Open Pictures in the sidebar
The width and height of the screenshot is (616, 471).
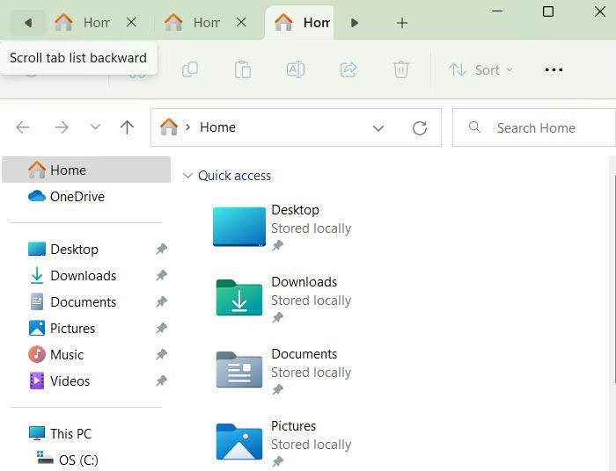pyautogui.click(x=62, y=328)
